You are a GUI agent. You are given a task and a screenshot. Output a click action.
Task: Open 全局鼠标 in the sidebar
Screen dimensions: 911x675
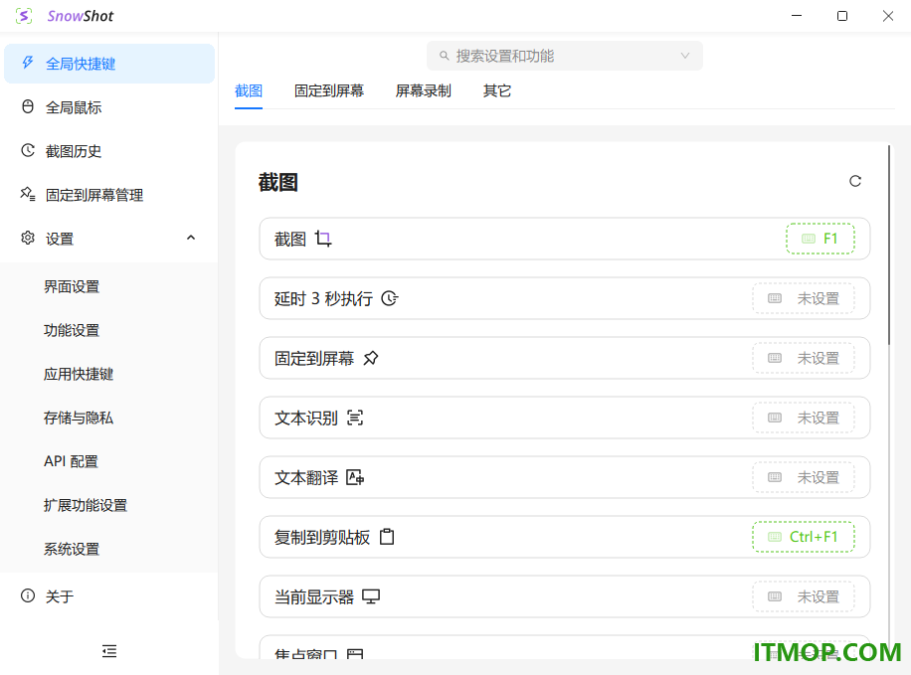tap(109, 107)
